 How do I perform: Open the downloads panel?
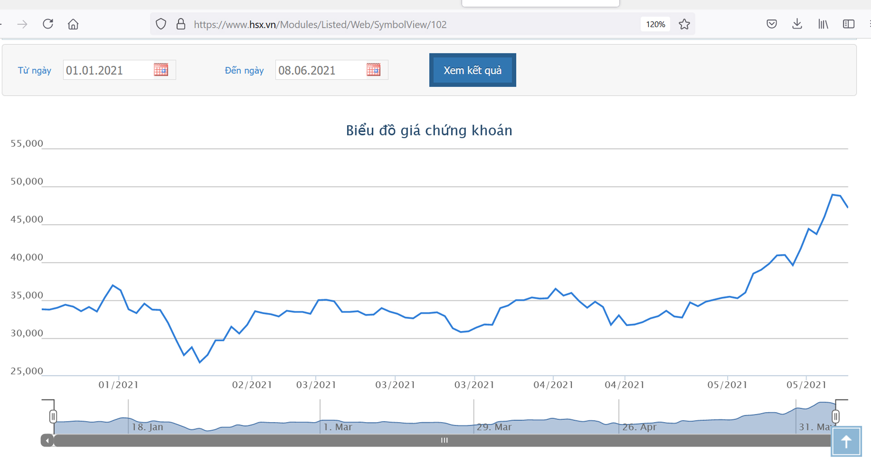pyautogui.click(x=797, y=24)
